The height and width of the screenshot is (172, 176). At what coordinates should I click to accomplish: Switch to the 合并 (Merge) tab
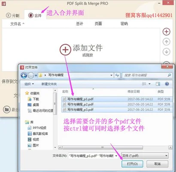coord(35,15)
